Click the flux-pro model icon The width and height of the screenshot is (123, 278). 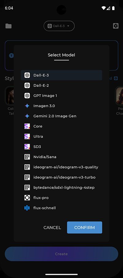tap(27, 198)
